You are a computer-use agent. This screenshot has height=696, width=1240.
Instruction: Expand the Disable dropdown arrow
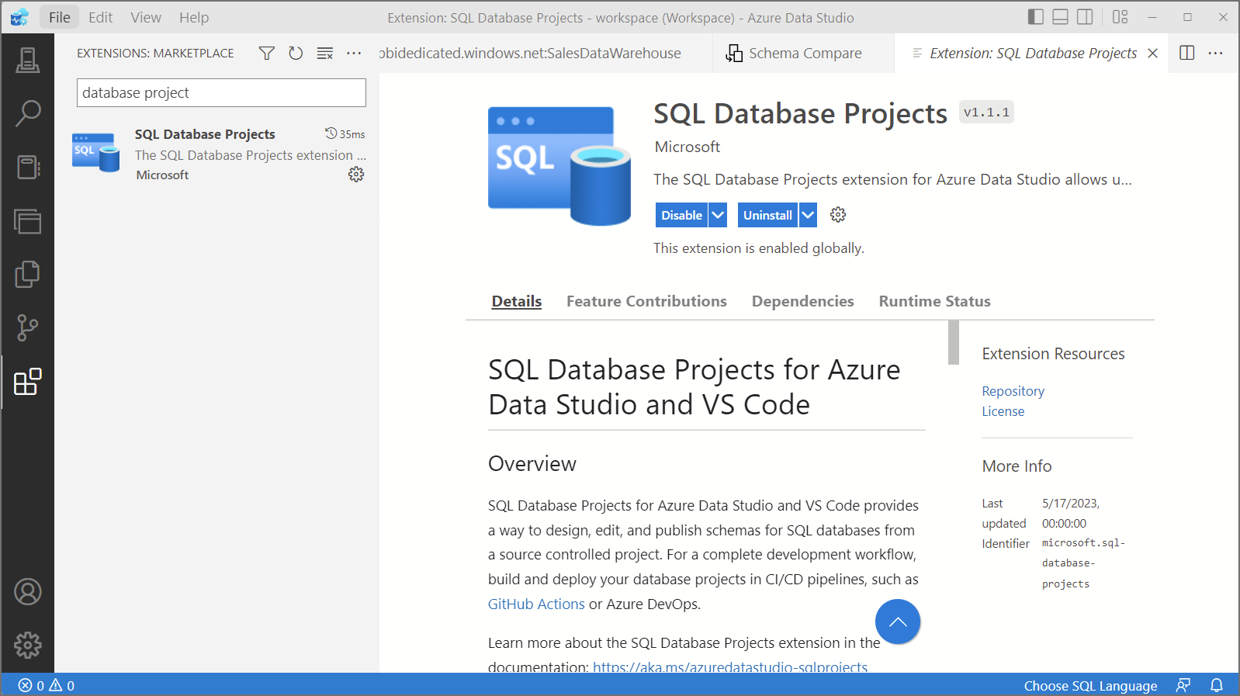[x=718, y=215]
